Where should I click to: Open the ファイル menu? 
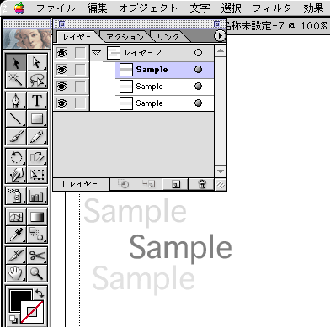[56, 8]
